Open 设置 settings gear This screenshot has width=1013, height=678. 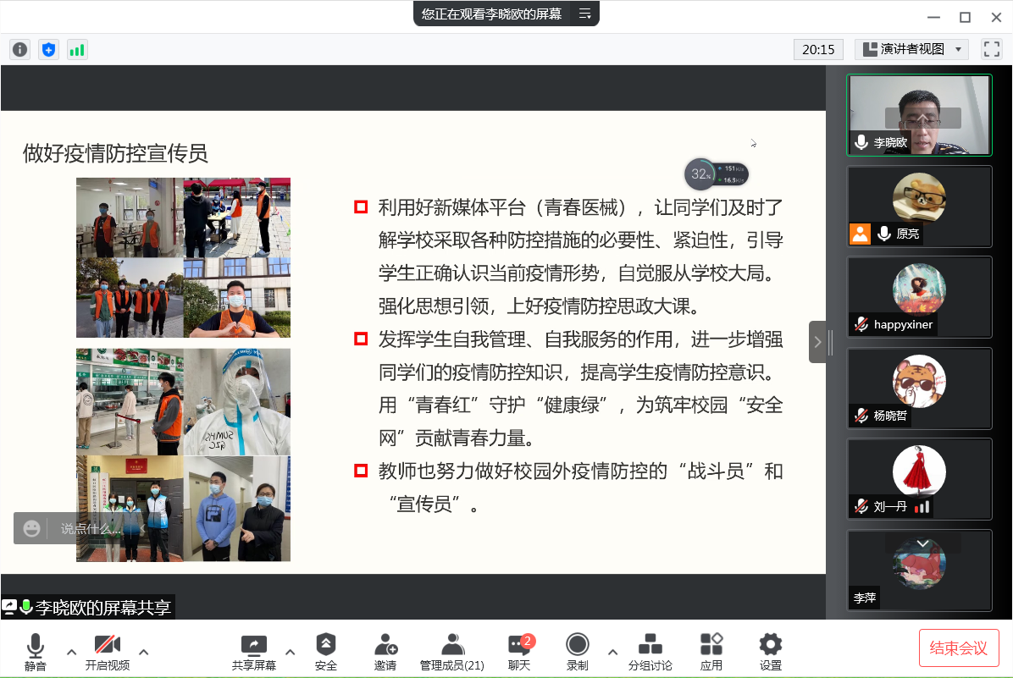770,652
